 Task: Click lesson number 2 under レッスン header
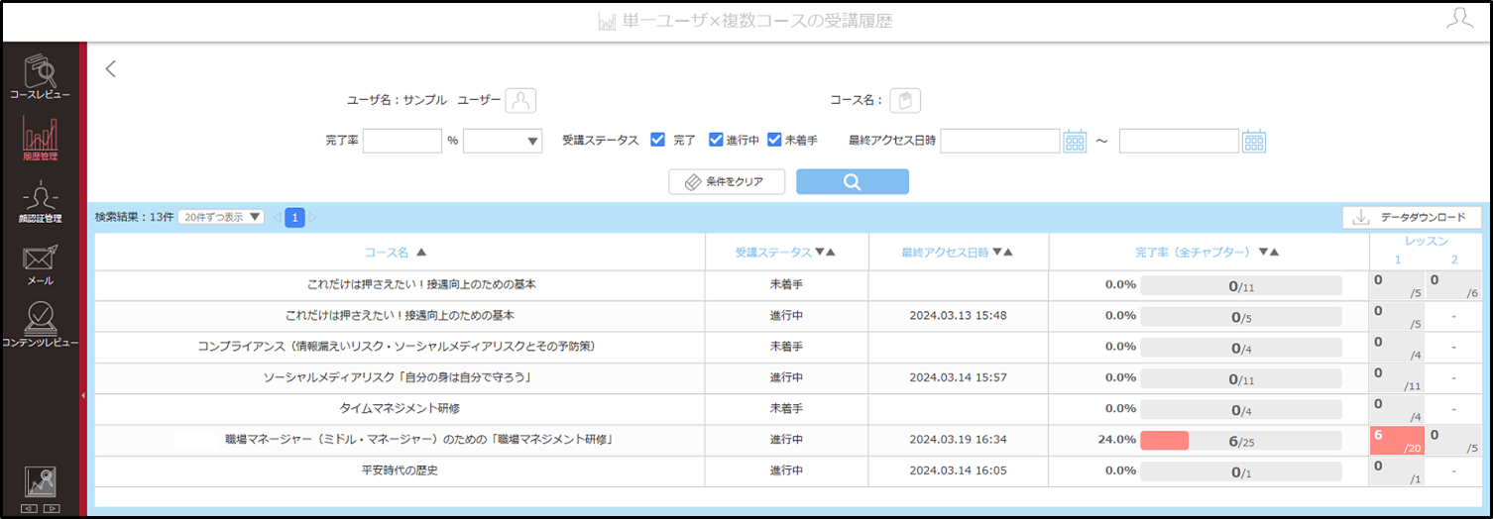1454,259
